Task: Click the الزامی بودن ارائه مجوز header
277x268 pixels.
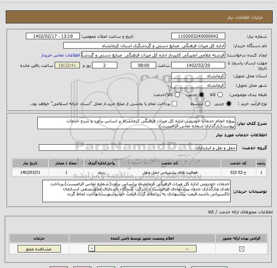Action: [241, 238]
